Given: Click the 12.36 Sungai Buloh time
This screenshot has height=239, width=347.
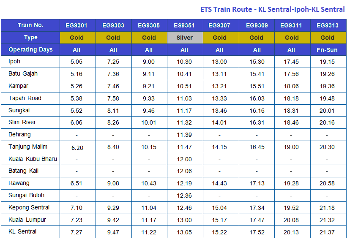Looking at the screenshot, I should pyautogui.click(x=184, y=196).
